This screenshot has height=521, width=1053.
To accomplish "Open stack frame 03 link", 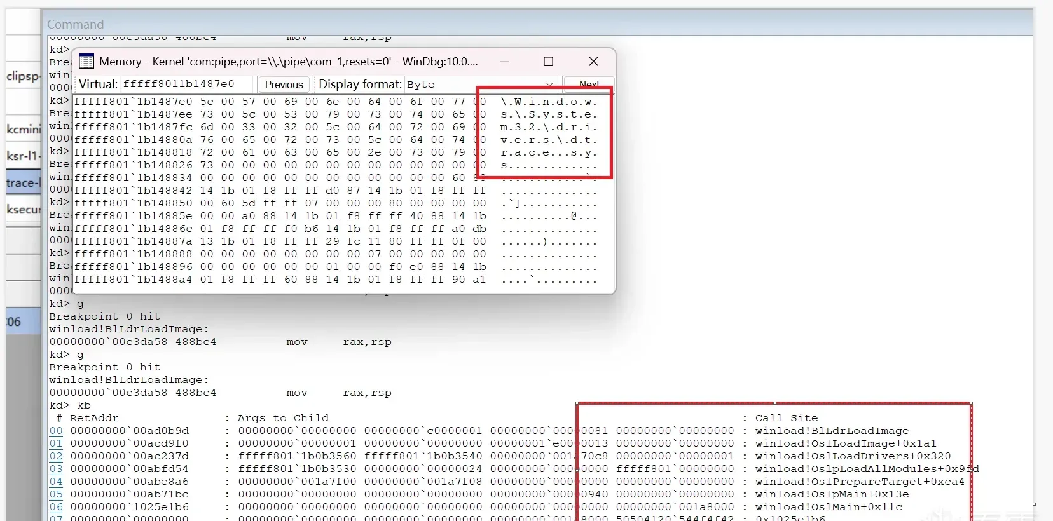I will (56, 469).
